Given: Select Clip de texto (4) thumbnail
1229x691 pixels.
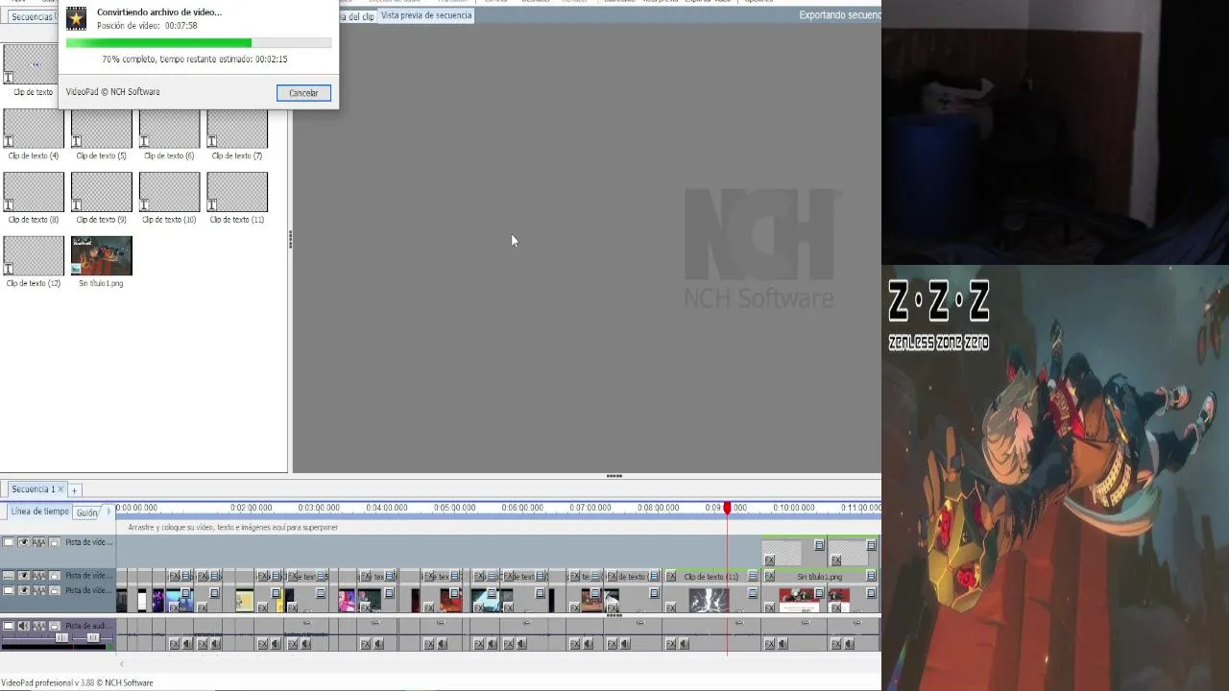Looking at the screenshot, I should point(34,129).
